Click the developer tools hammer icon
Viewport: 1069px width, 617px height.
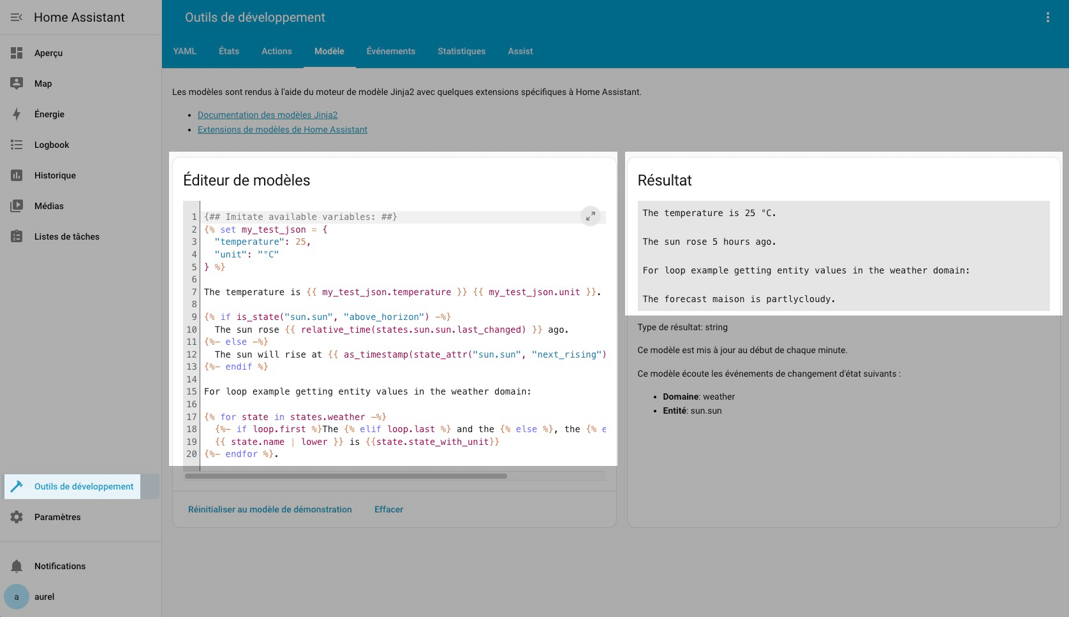[17, 486]
